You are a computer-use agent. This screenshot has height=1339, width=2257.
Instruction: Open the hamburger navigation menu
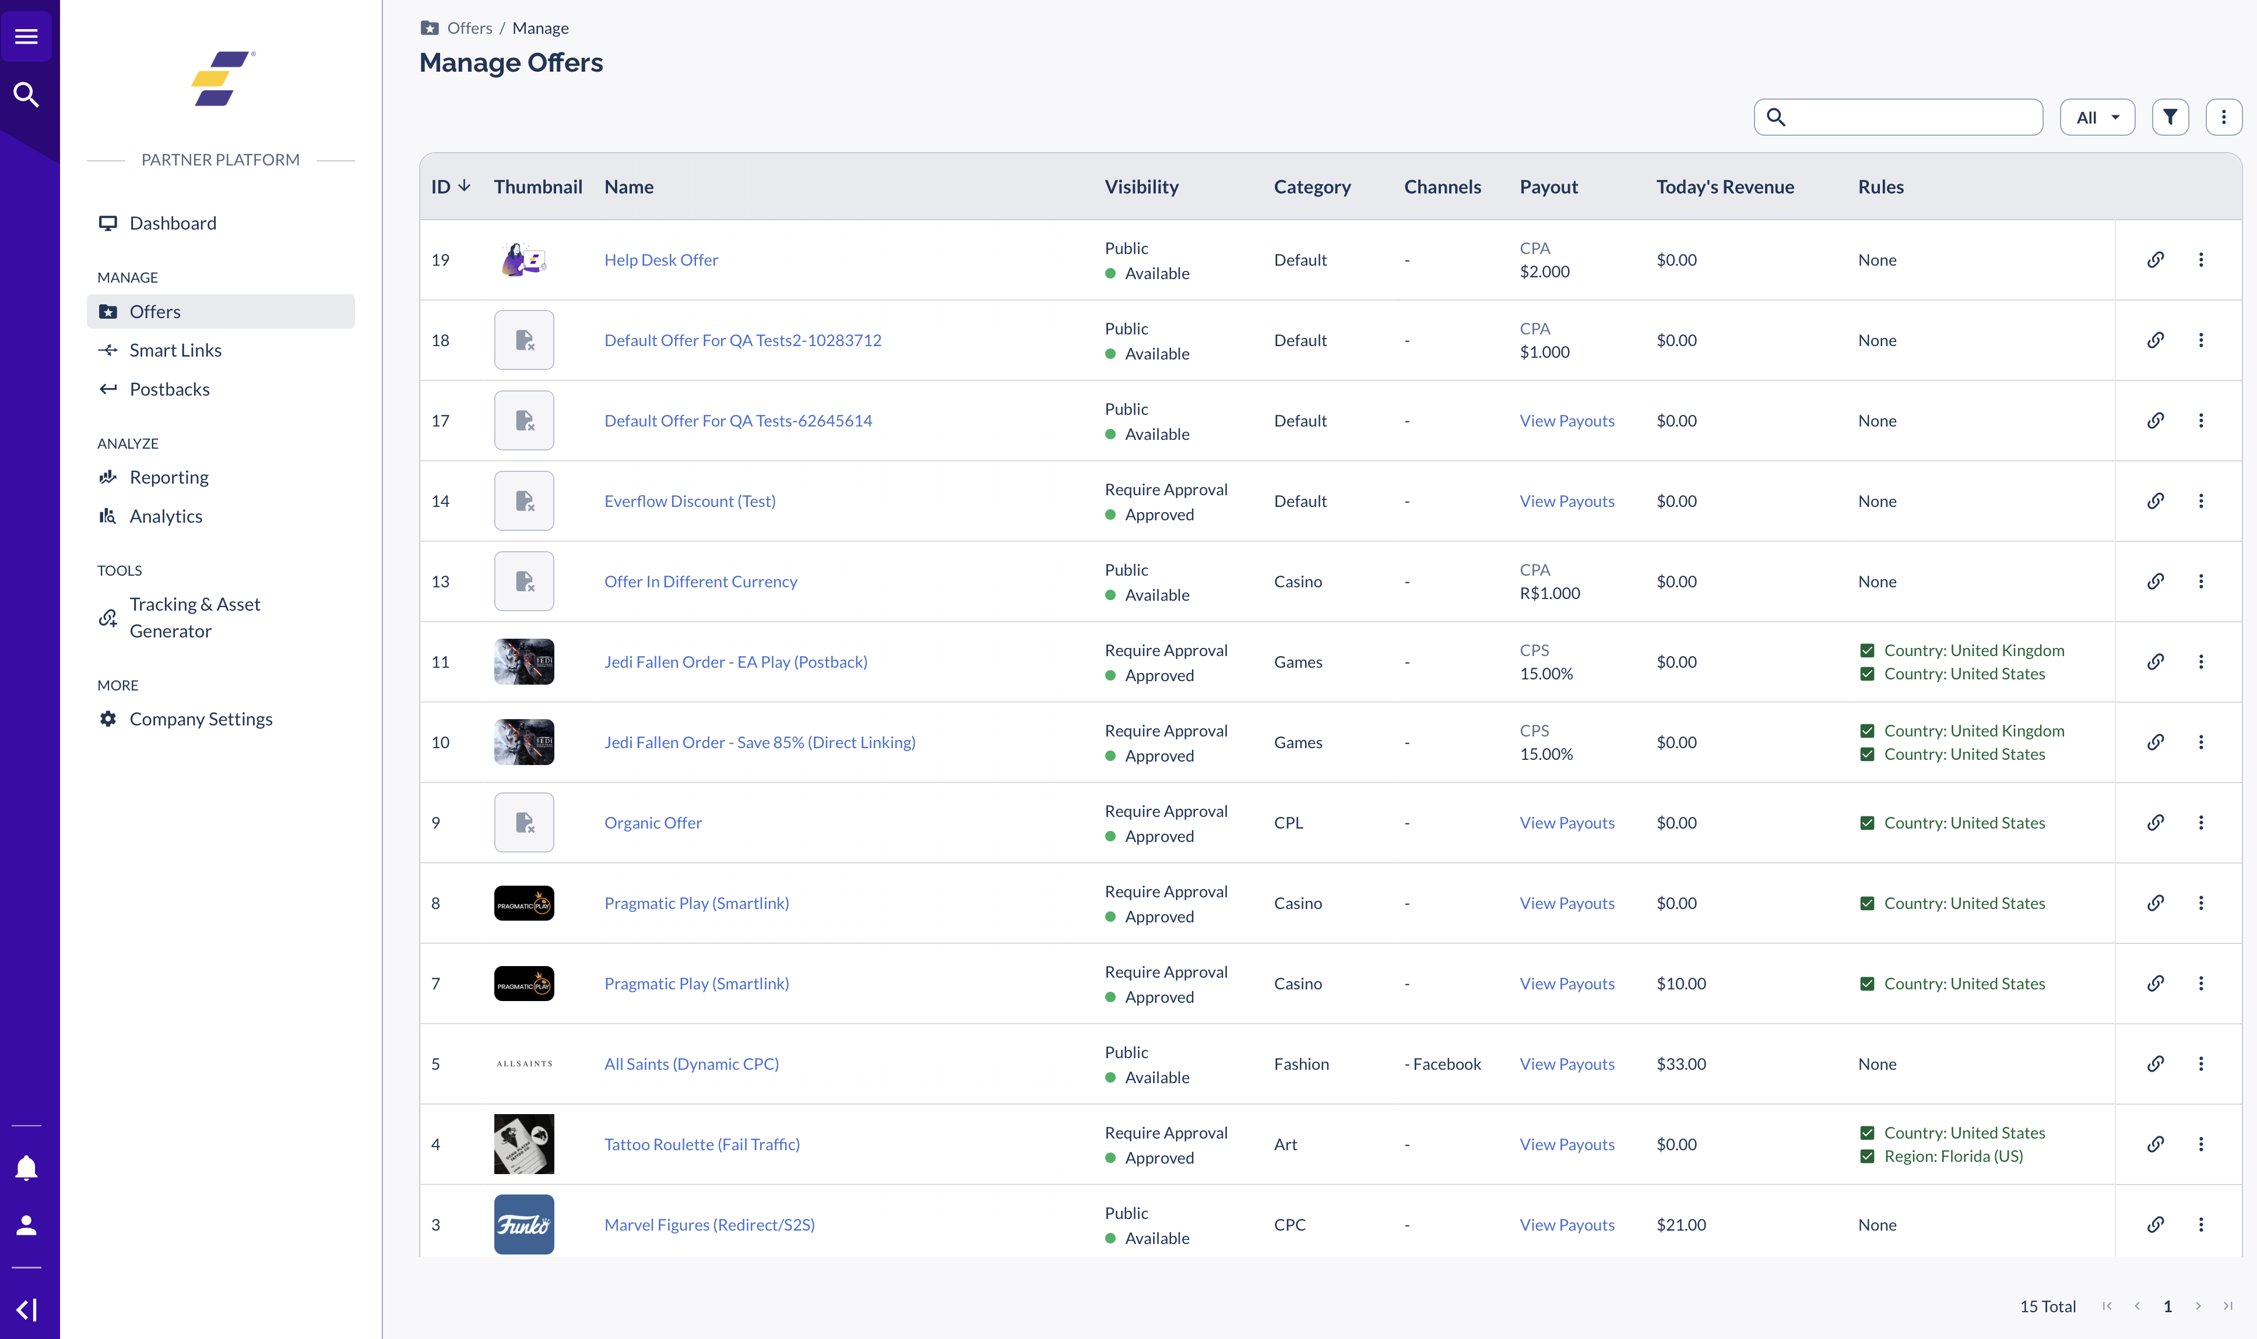(27, 36)
